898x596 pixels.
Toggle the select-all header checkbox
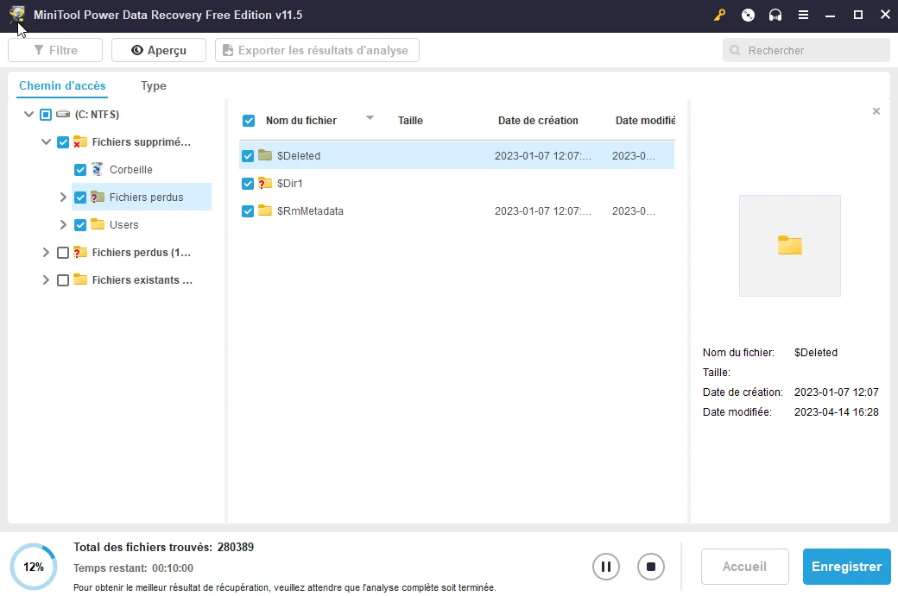click(249, 121)
